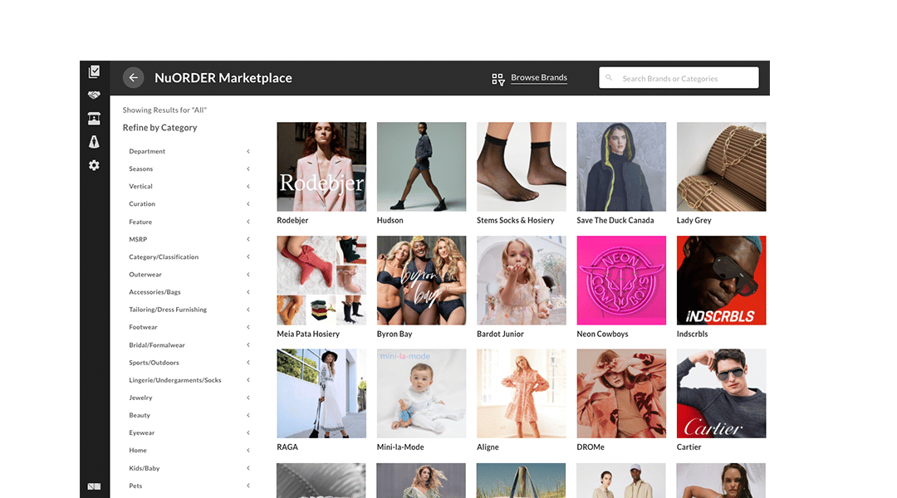Open the Indscrbls brand thumbnail

(x=722, y=281)
